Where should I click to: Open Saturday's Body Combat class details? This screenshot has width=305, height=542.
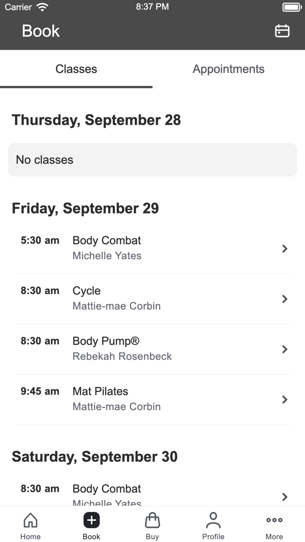[x=285, y=497]
